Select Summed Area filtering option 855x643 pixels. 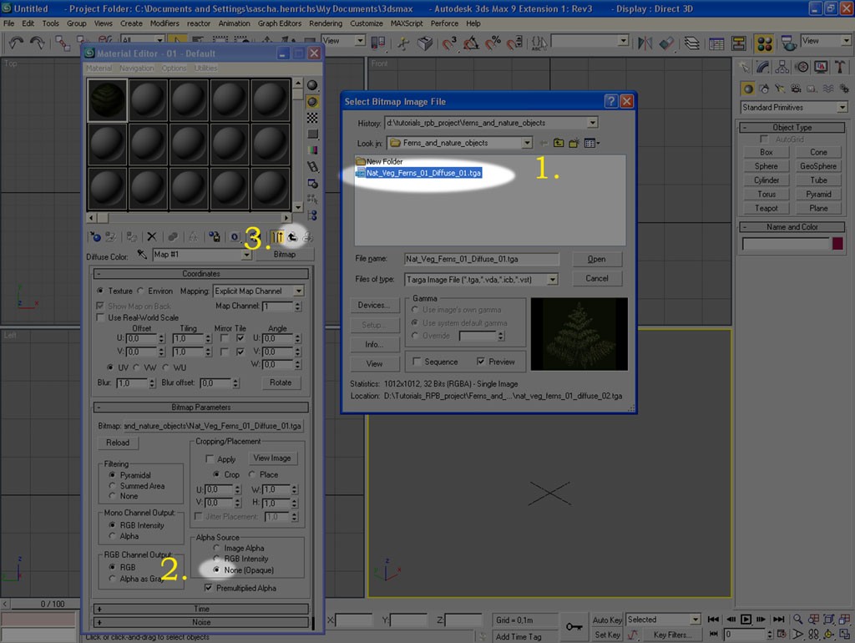point(113,485)
